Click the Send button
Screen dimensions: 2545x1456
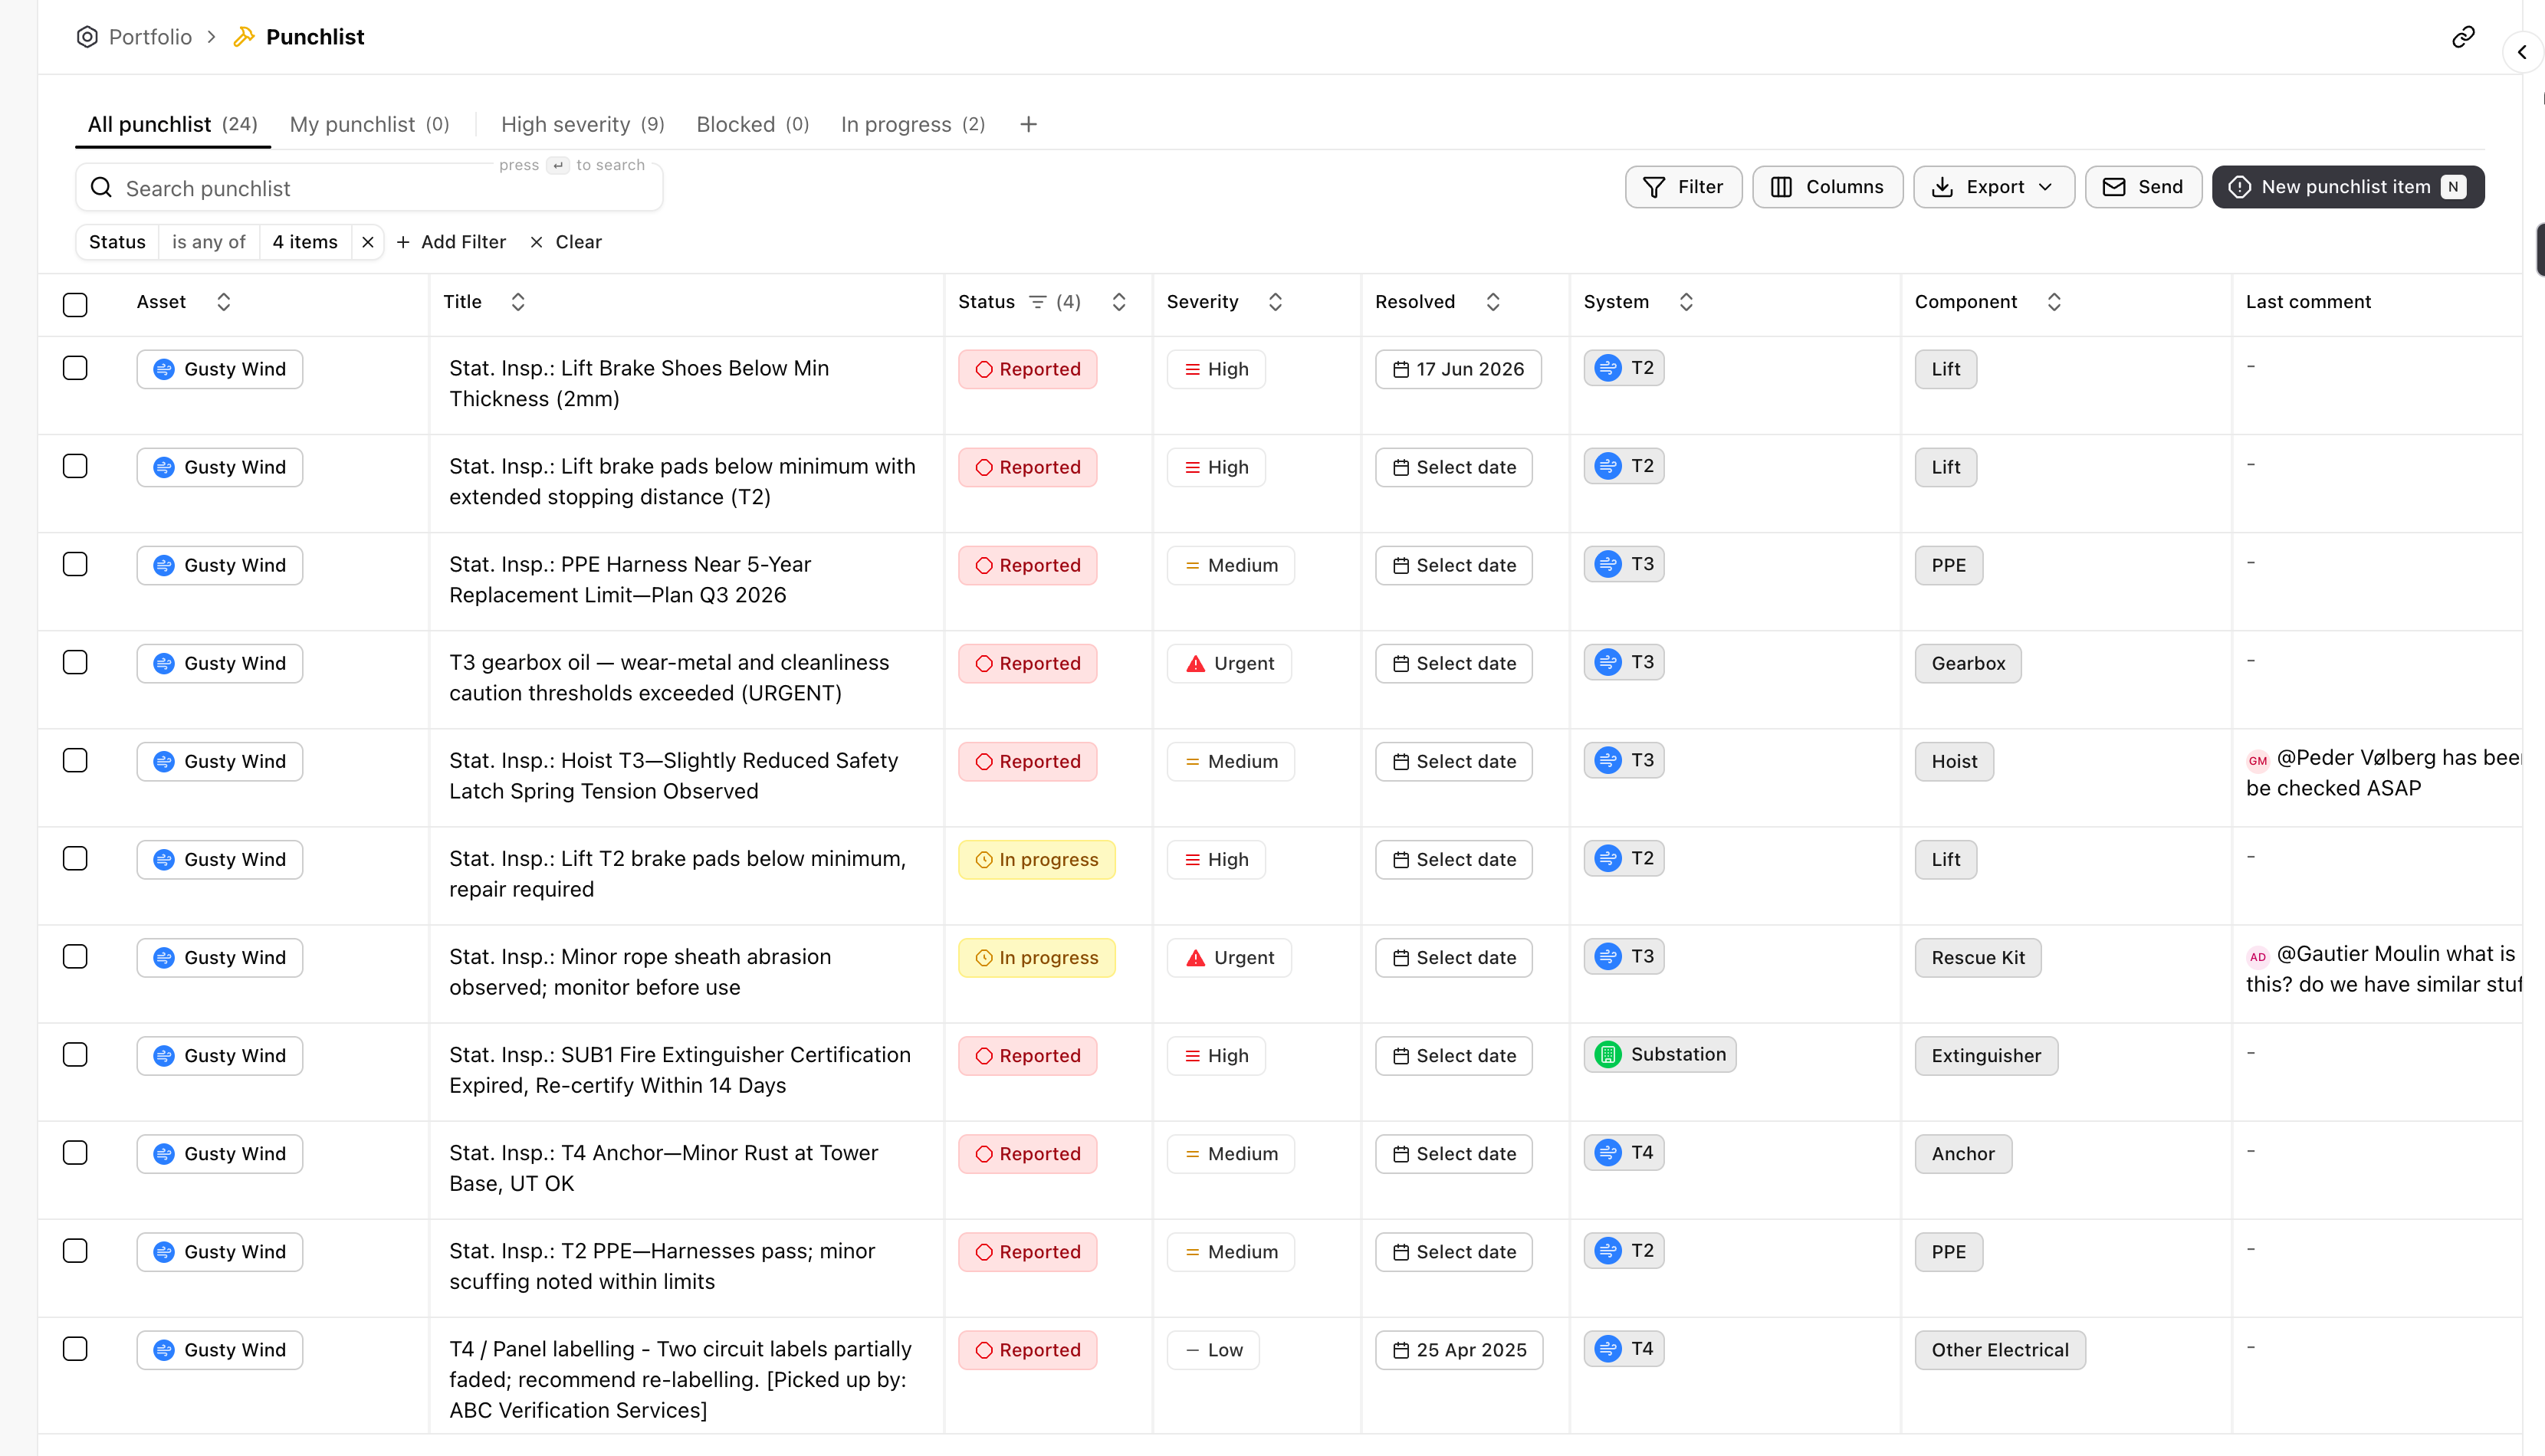(x=2143, y=187)
